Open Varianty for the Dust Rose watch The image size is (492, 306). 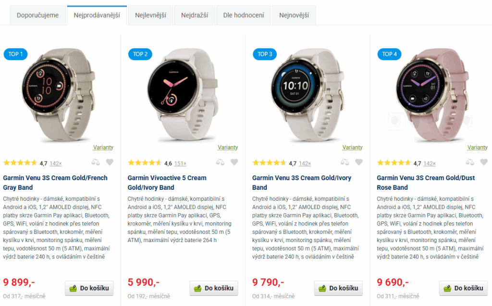point(477,147)
